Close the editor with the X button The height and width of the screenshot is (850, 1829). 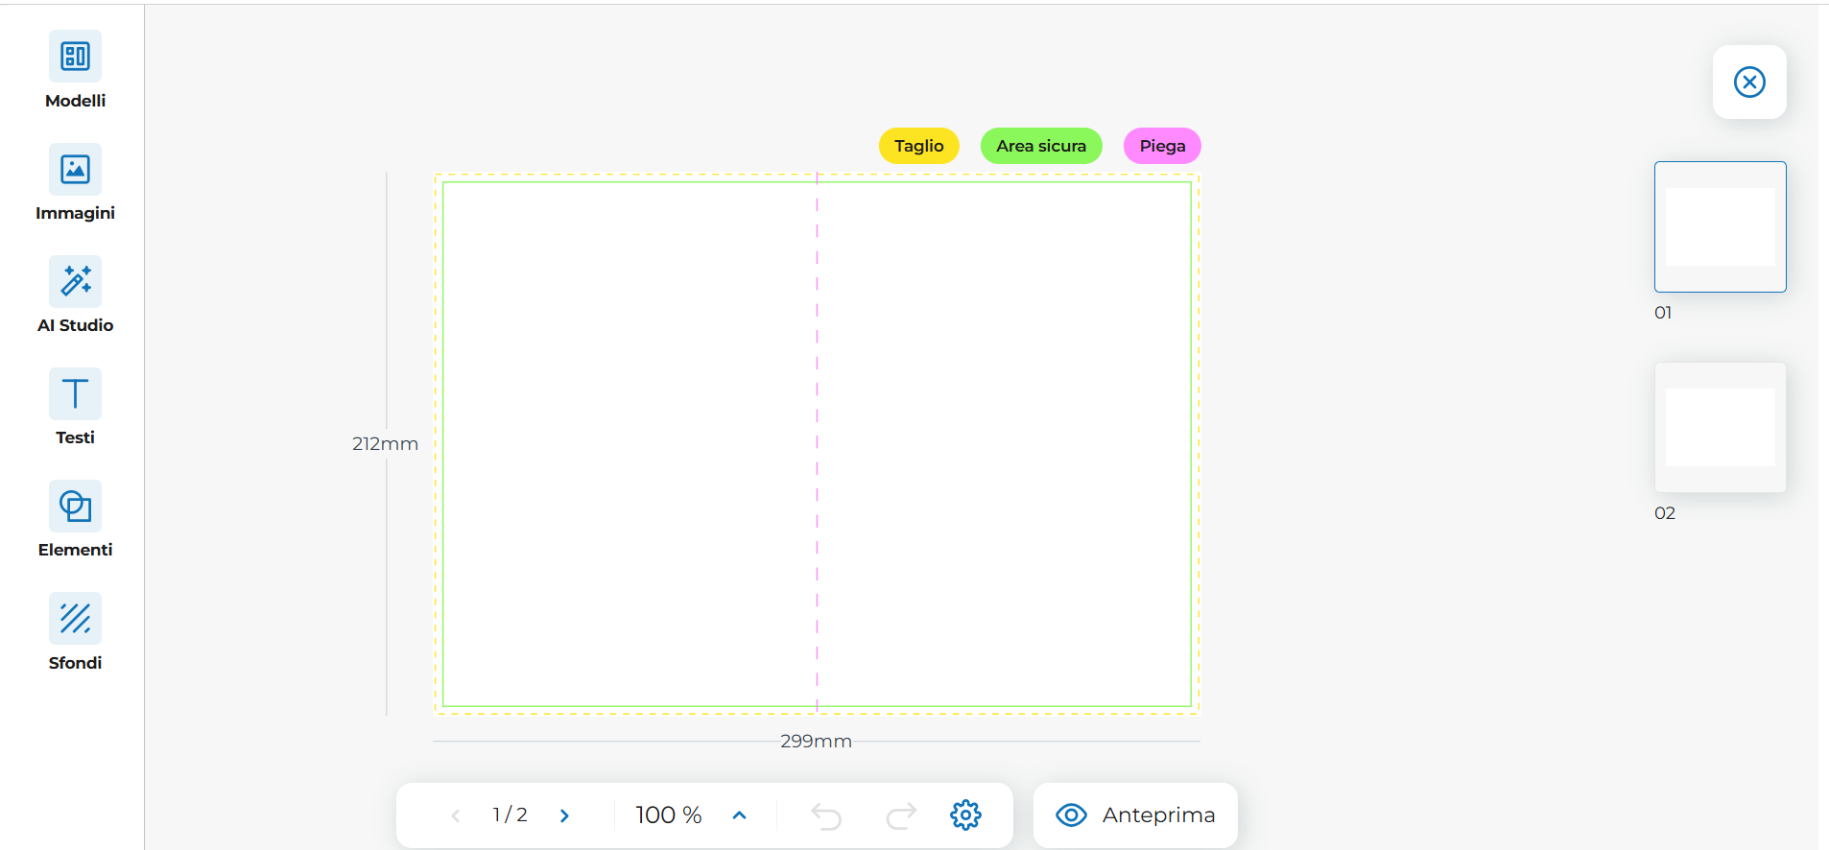[1749, 83]
